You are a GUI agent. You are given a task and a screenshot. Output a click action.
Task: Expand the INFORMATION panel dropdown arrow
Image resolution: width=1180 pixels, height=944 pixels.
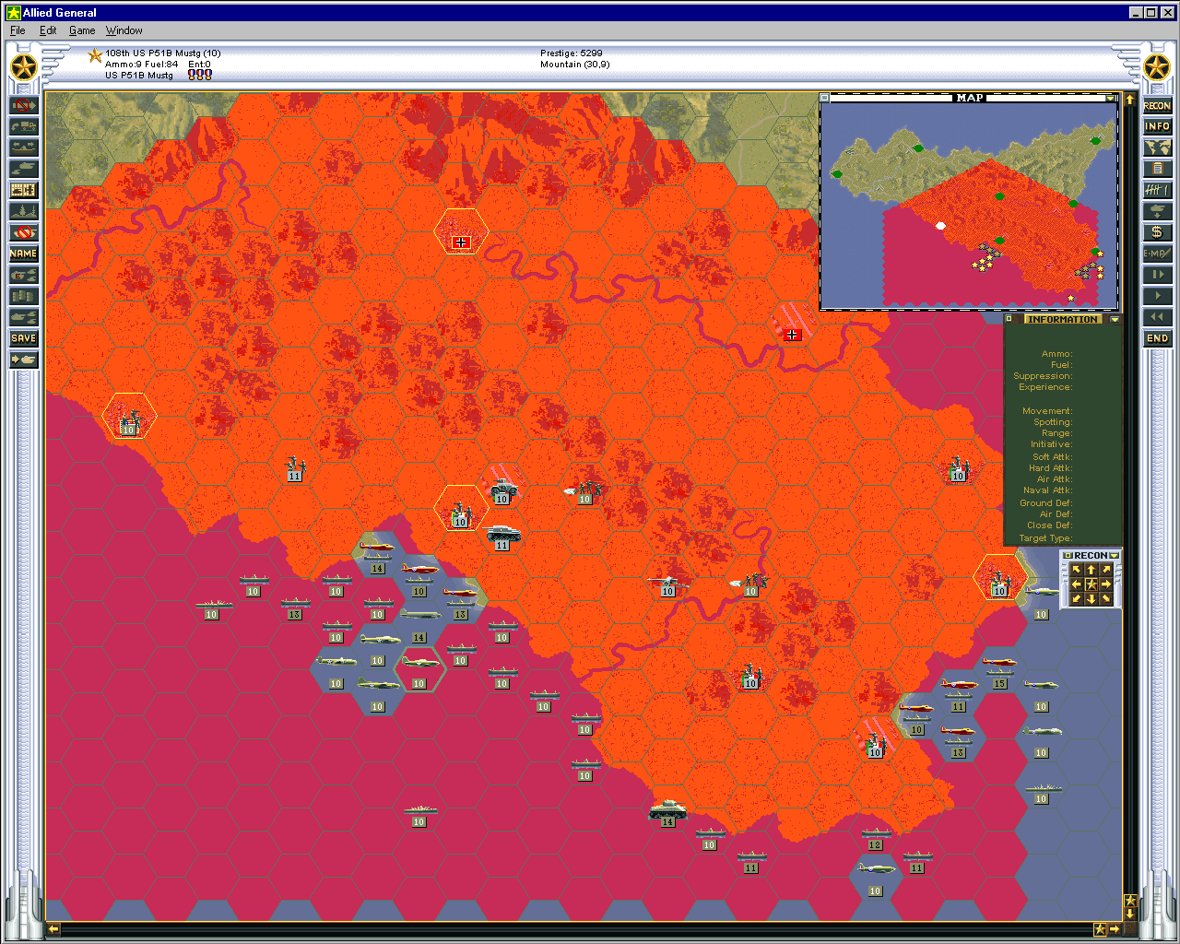point(1115,320)
